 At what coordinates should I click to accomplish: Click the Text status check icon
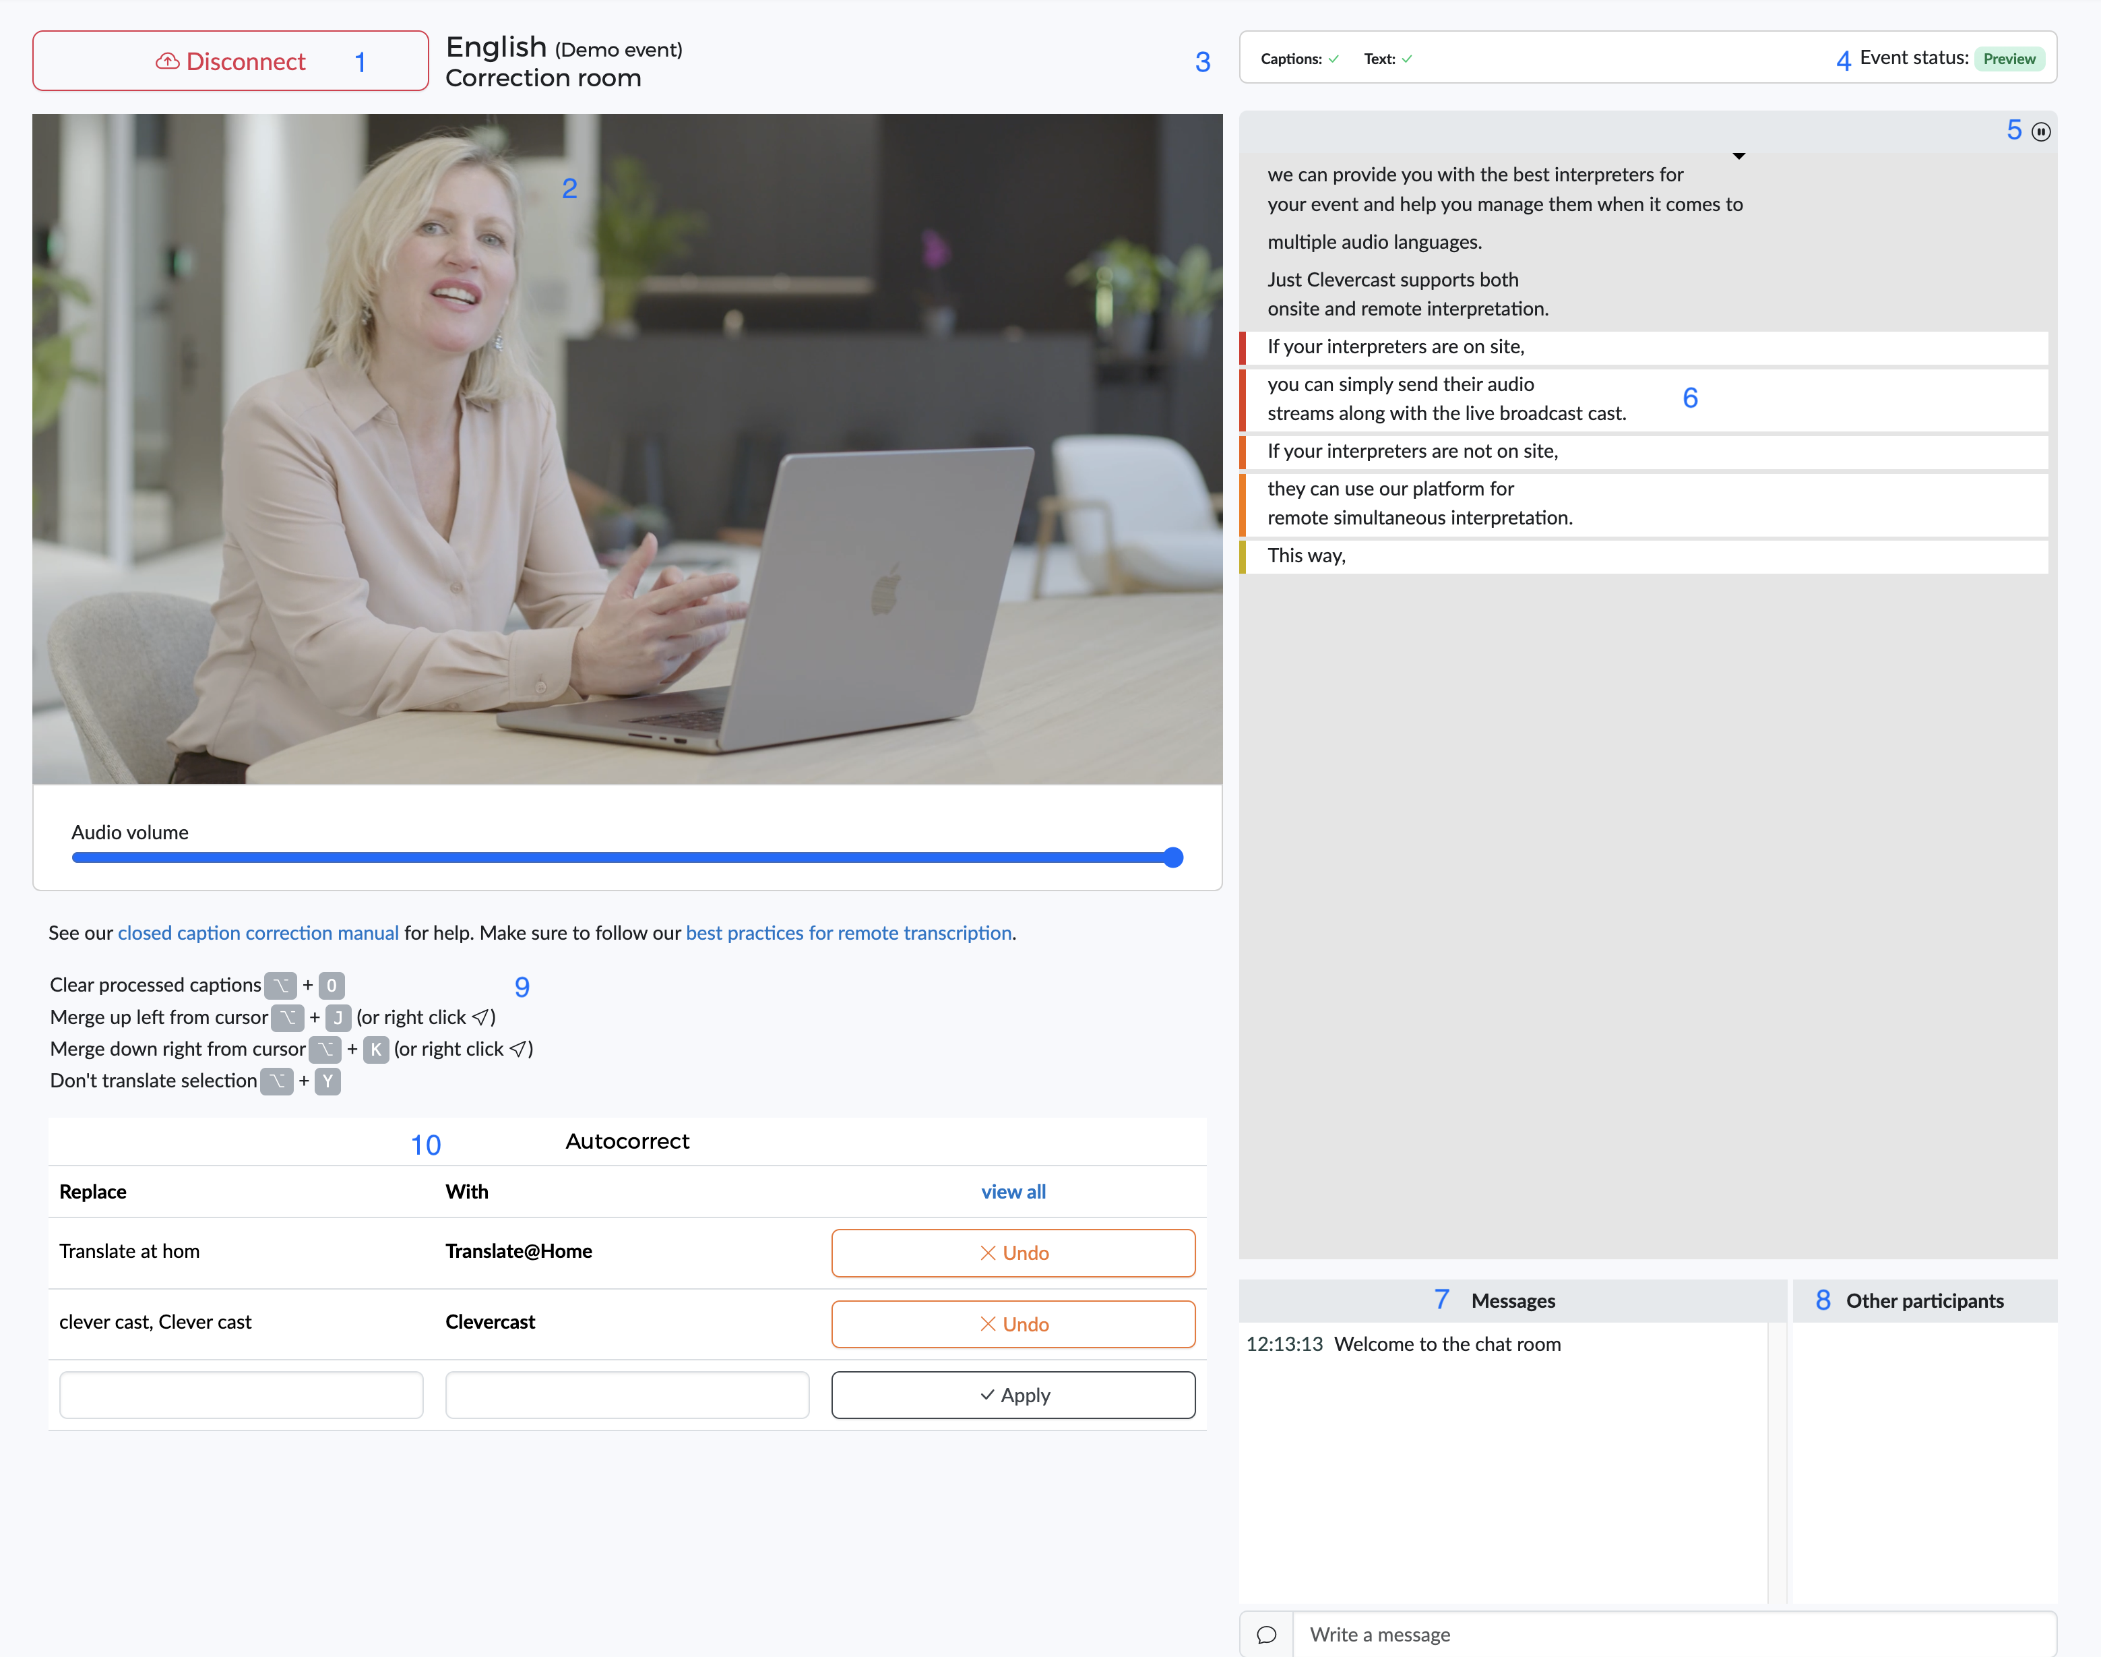click(1407, 59)
